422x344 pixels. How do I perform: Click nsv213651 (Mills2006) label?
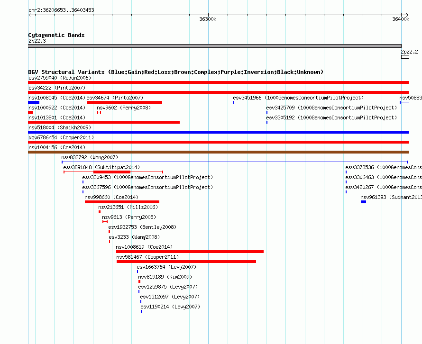point(128,207)
